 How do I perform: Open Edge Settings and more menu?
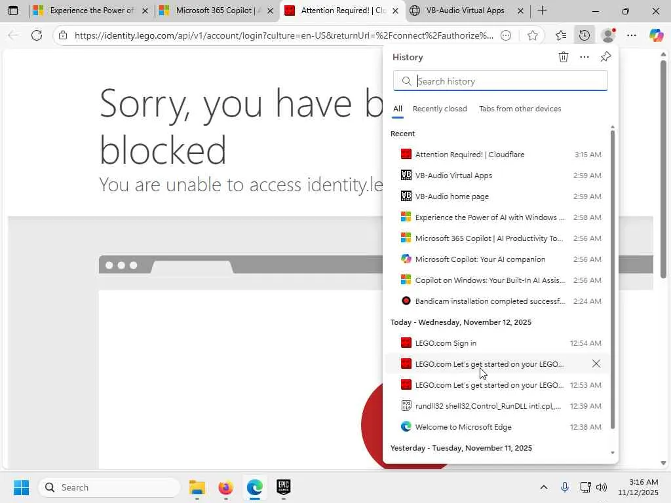click(631, 35)
